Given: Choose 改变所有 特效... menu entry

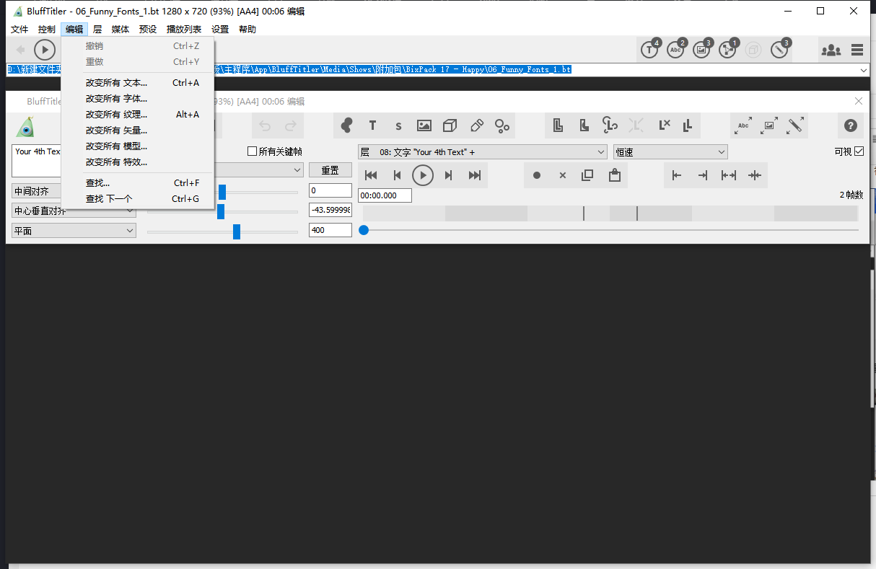Looking at the screenshot, I should 138,162.
